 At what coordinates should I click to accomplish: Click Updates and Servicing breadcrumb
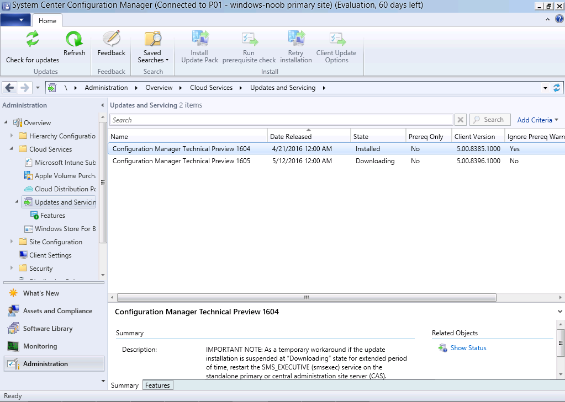click(x=283, y=88)
